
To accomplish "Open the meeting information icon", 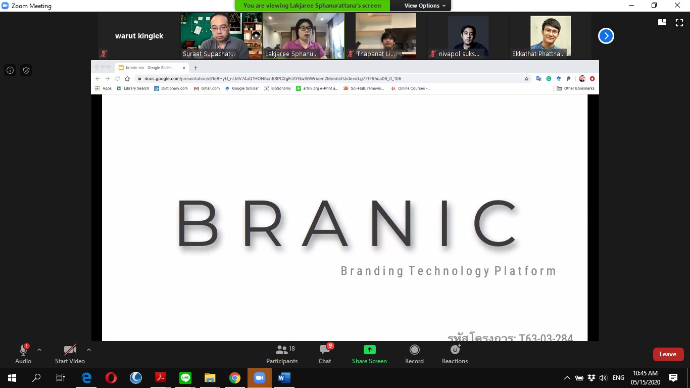I will (x=10, y=70).
